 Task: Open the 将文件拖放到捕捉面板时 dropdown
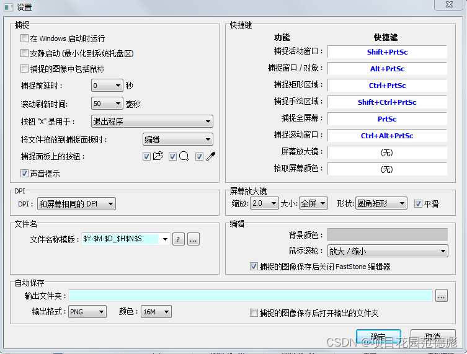coord(178,139)
